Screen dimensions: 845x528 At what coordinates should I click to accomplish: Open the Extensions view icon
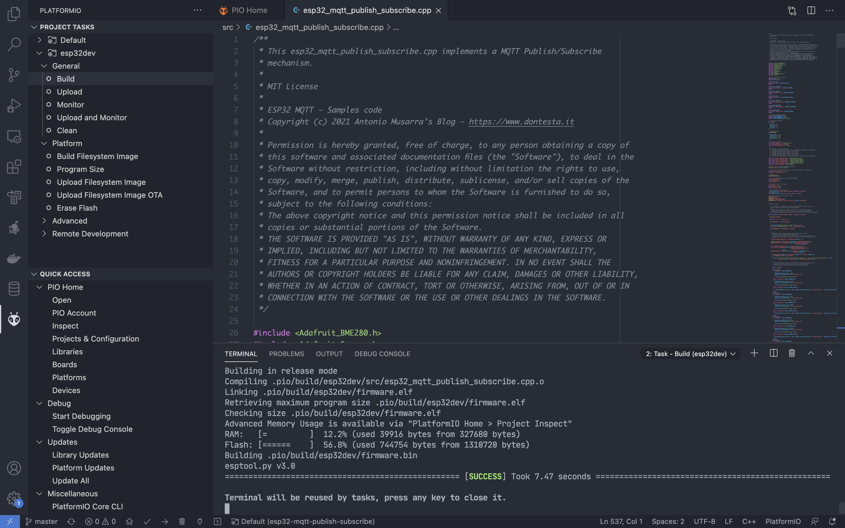point(14,167)
